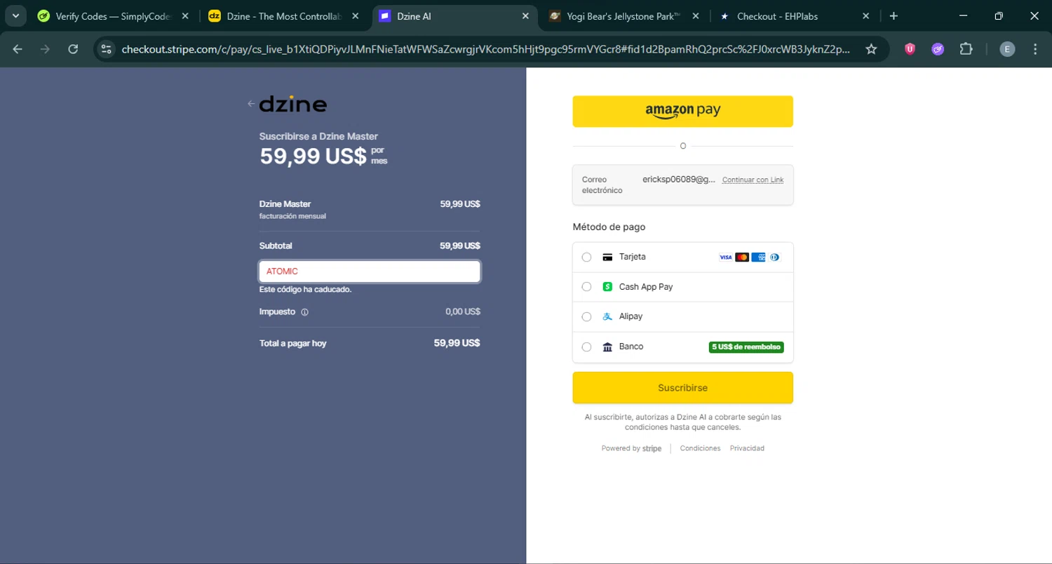The height and width of the screenshot is (564, 1052).
Task: Open the Chrome three-dot menu
Action: pos(1035,49)
